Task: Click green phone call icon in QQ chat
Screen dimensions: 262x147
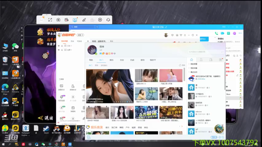Action: point(216,33)
